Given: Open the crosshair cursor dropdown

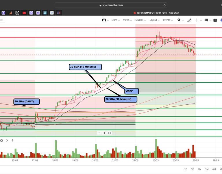Looking at the screenshot, I should point(198,20).
